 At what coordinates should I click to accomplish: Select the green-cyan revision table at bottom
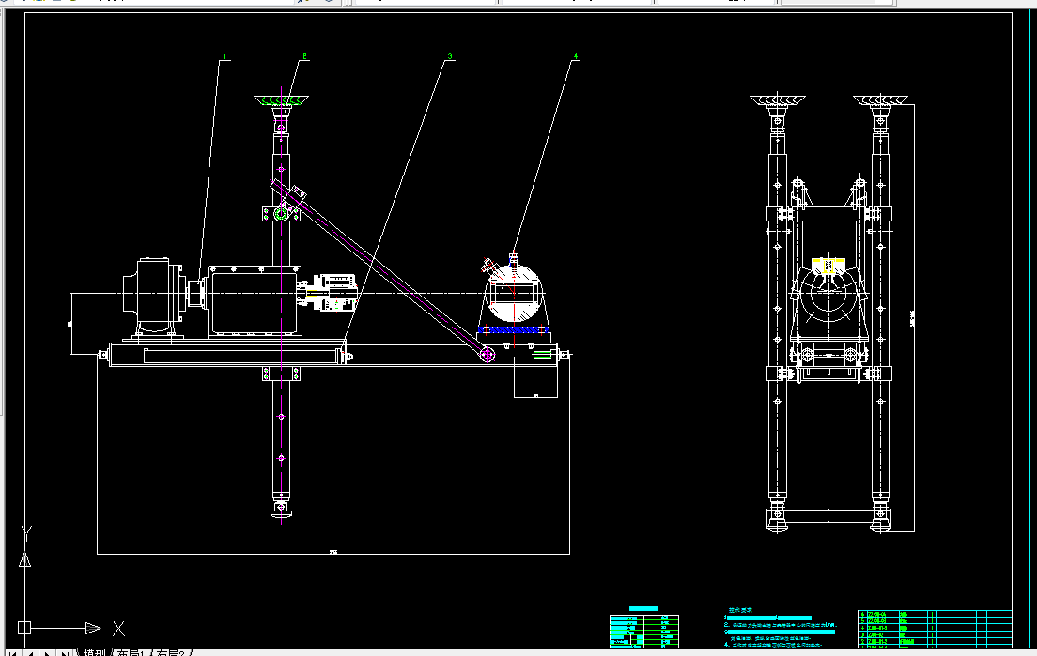(644, 631)
